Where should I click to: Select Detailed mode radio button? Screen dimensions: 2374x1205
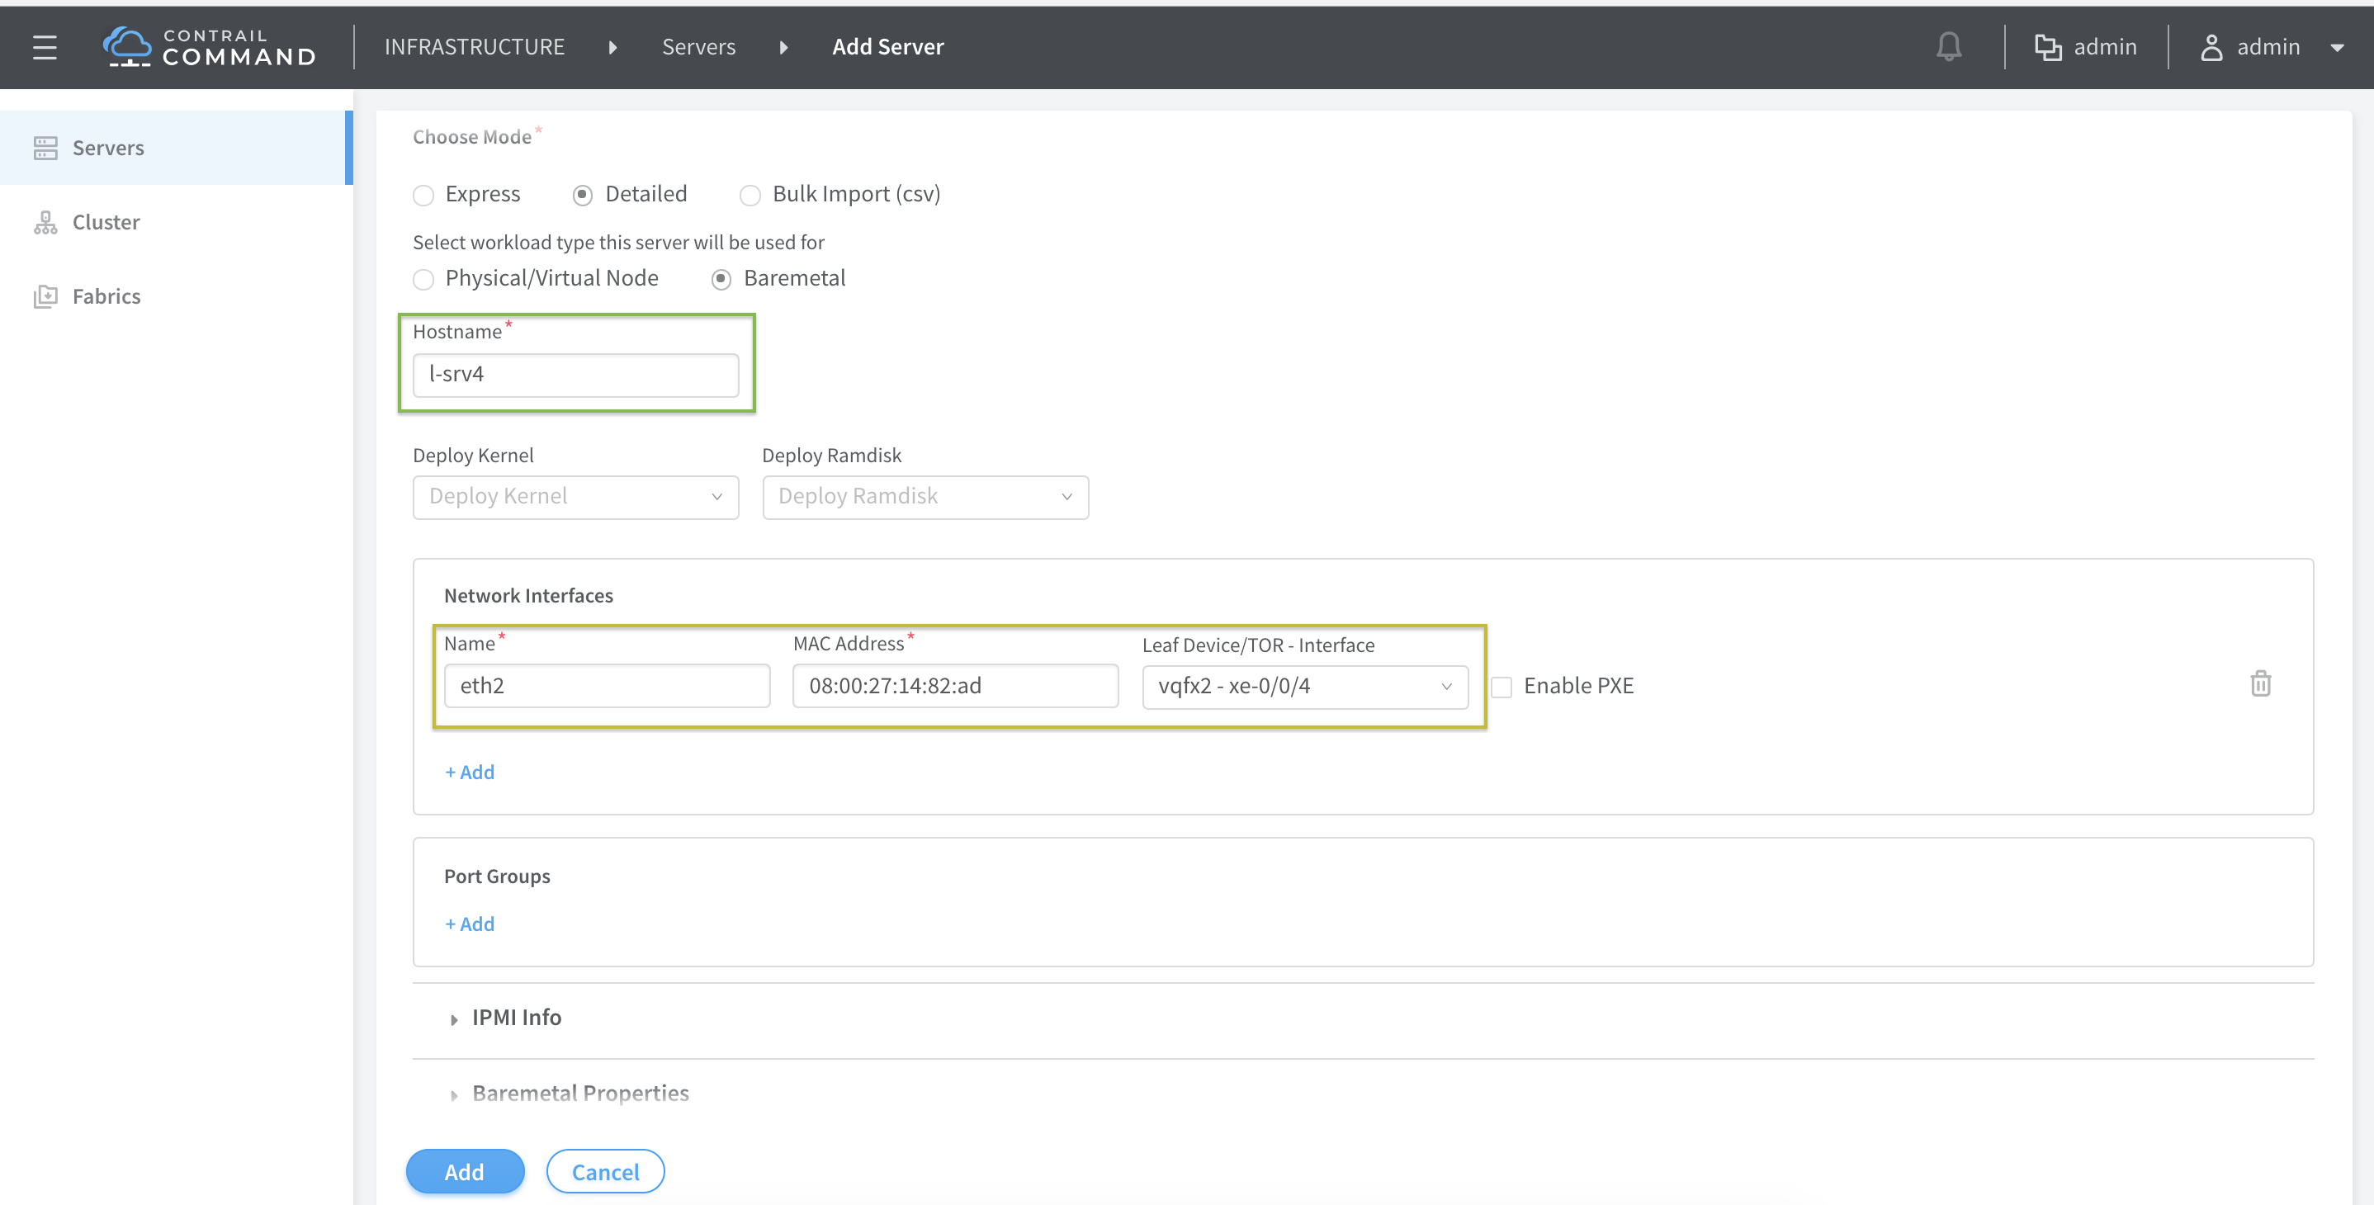tap(583, 196)
